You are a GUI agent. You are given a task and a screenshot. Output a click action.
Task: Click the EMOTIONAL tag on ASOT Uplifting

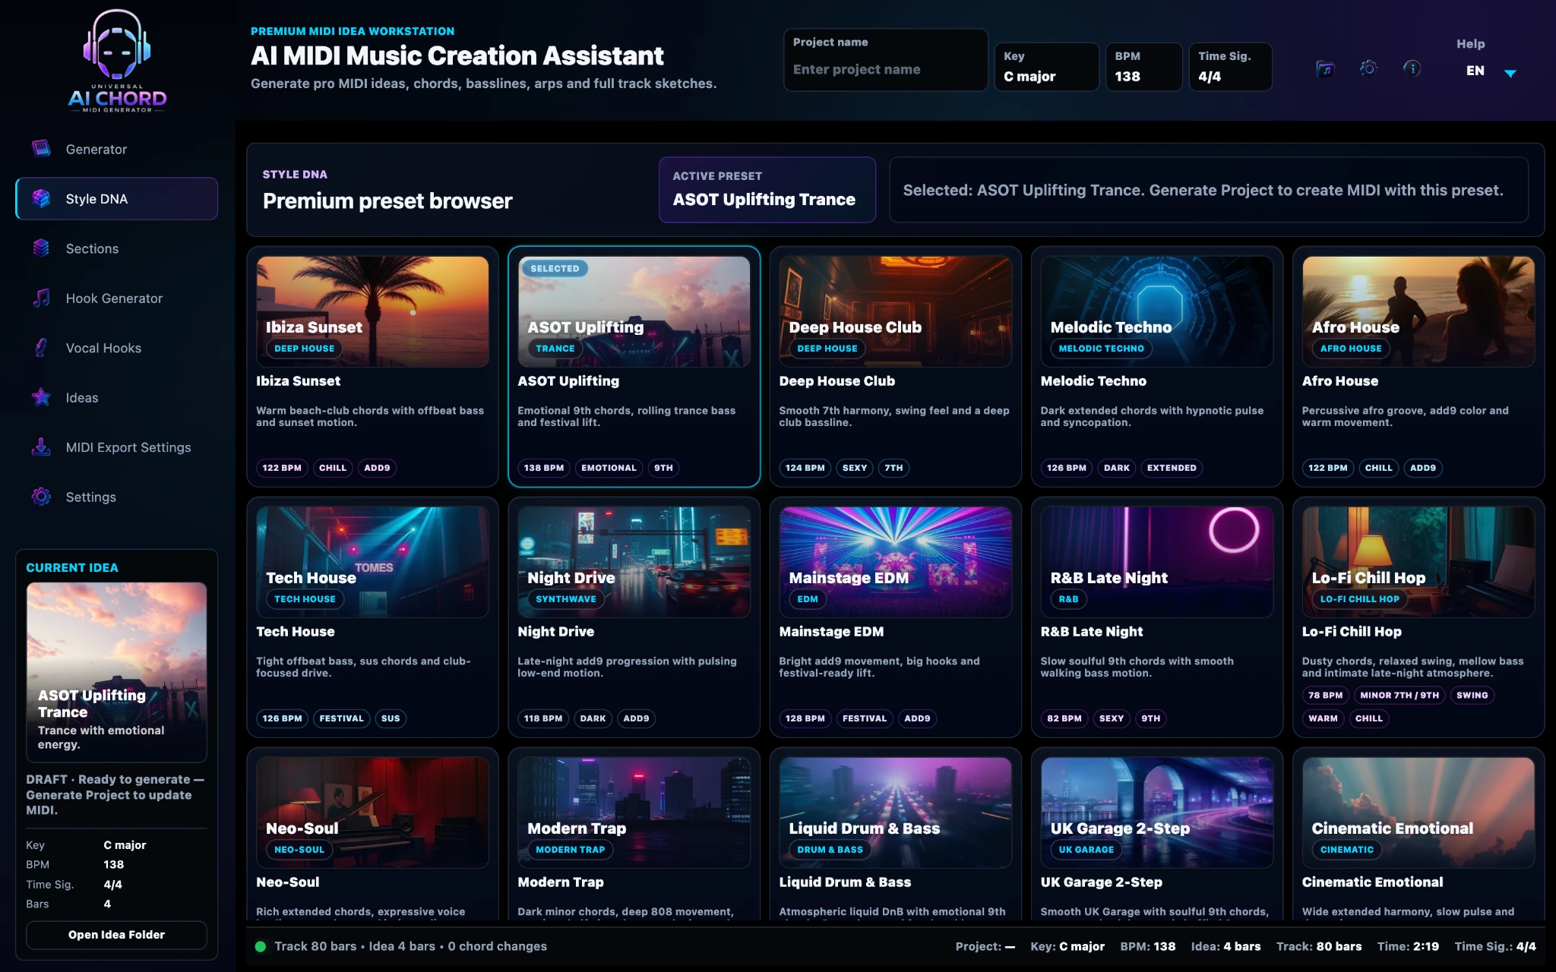(609, 468)
